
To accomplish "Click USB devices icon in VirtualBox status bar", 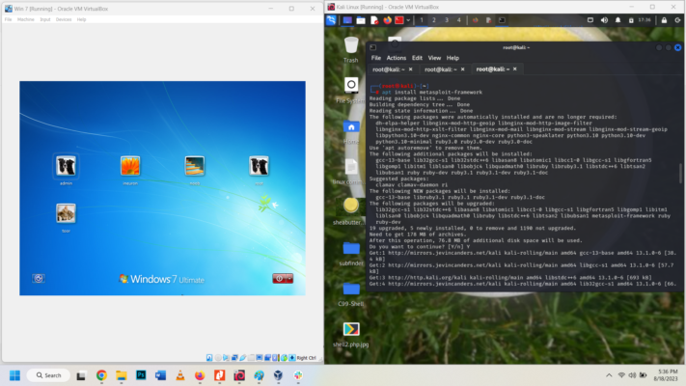I will (x=243, y=358).
